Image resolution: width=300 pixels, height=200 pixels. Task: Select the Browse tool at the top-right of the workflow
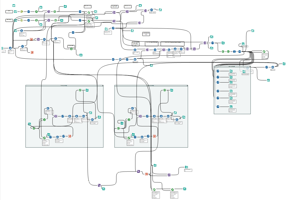253,31
